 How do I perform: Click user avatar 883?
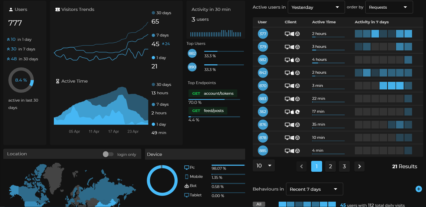tap(263, 99)
